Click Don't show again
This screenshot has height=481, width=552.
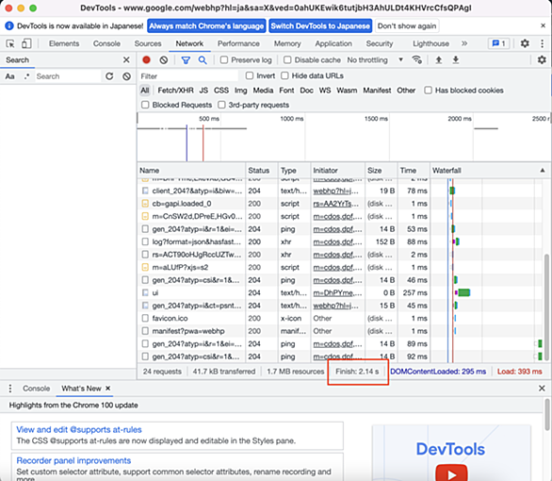point(407,26)
